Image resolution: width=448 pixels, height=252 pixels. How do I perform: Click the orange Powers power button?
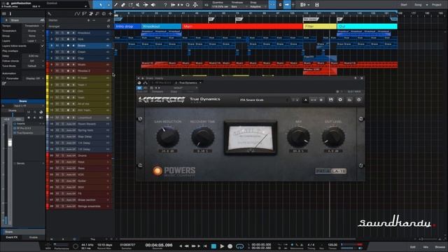pyautogui.click(x=157, y=171)
